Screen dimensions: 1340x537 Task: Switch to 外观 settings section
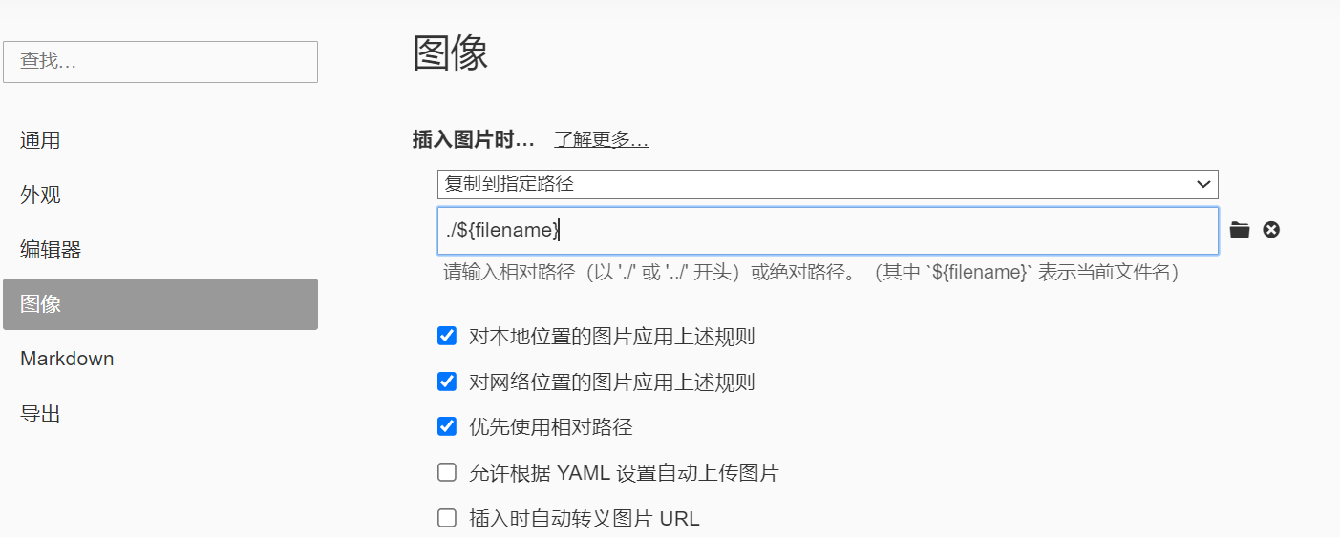tap(40, 195)
